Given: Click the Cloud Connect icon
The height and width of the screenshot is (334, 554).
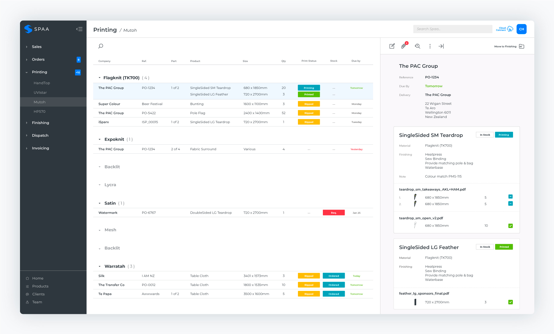Looking at the screenshot, I should 504,29.
